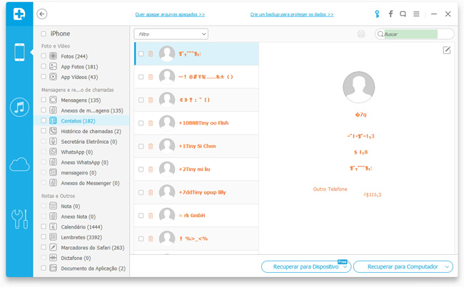Check the Lembretes (3392) checkbox

pyautogui.click(x=44, y=237)
